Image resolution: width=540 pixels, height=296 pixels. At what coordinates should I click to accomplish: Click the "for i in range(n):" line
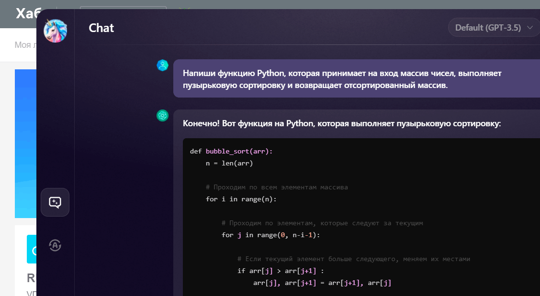[x=241, y=199]
